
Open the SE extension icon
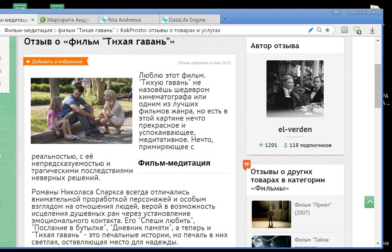click(x=344, y=30)
